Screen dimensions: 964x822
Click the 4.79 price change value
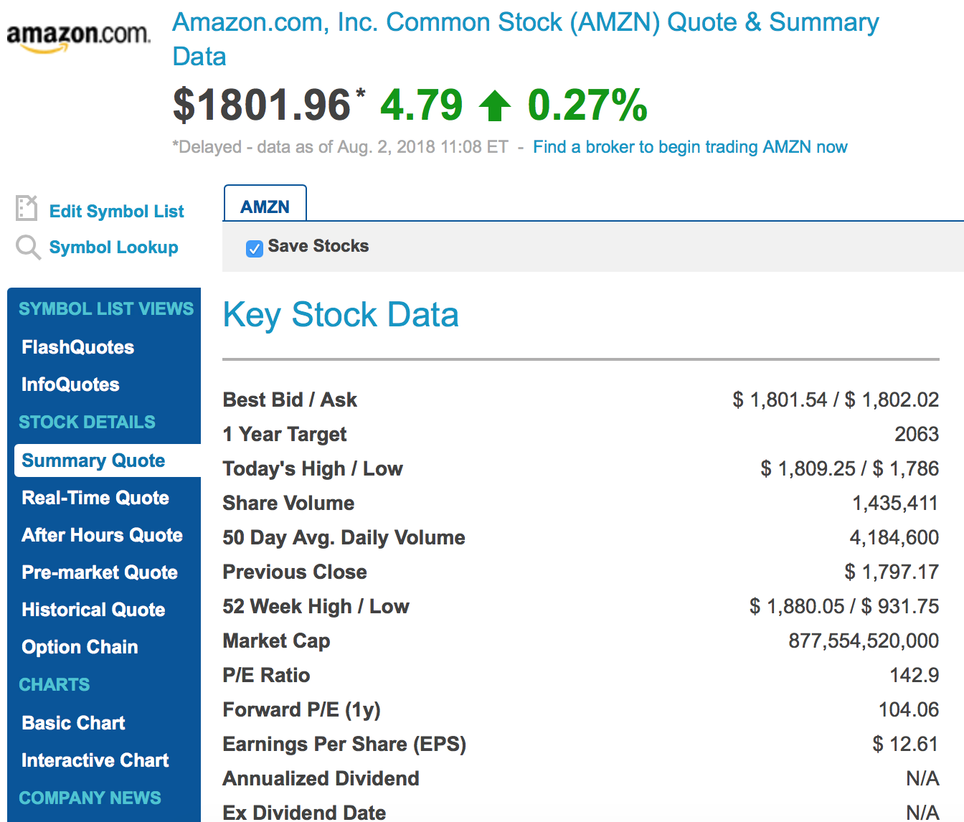coord(422,105)
